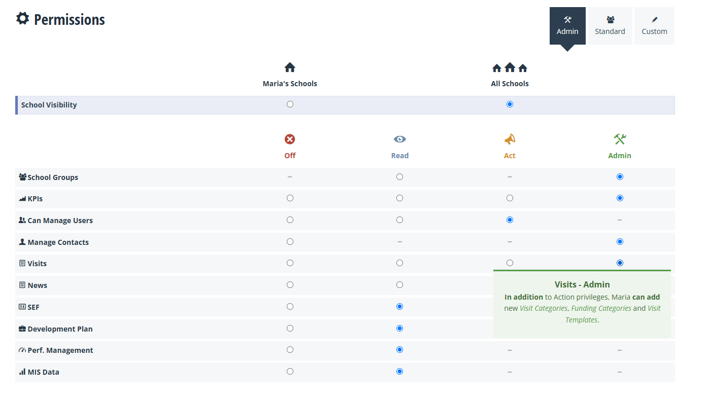
Task: Open the Funding Categories link in tooltip
Action: click(601, 308)
